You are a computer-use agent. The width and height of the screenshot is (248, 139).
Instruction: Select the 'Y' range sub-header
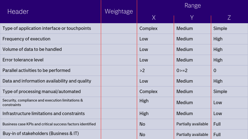click(x=192, y=18)
